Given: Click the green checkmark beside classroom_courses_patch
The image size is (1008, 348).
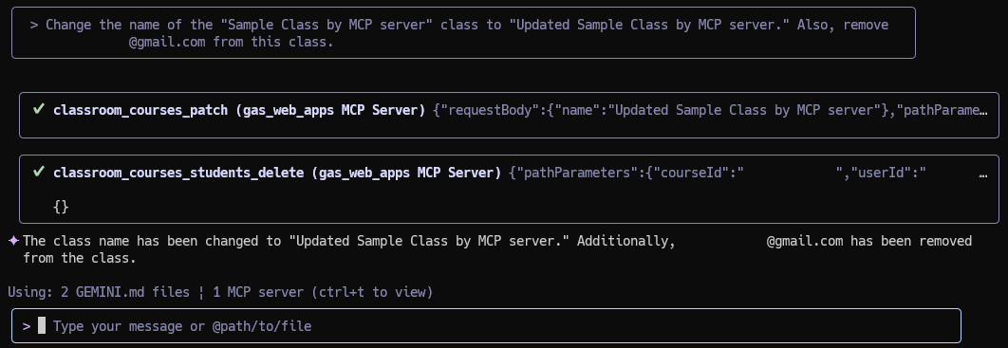Looking at the screenshot, I should click(39, 110).
